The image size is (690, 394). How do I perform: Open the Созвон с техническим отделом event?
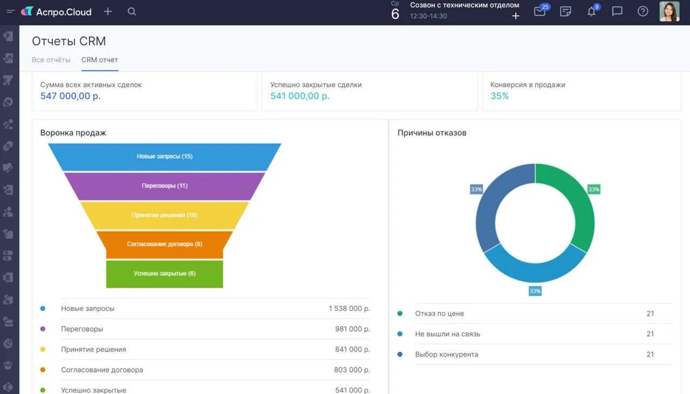point(465,5)
